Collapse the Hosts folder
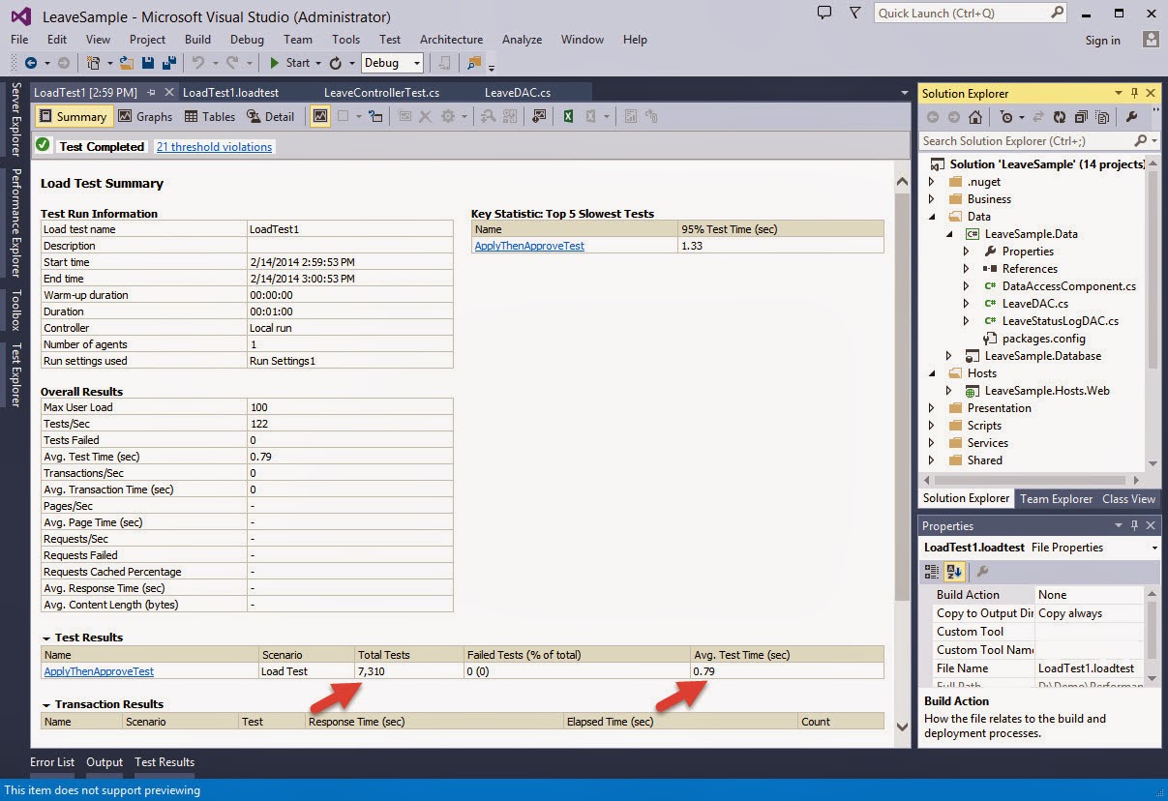 [x=932, y=373]
